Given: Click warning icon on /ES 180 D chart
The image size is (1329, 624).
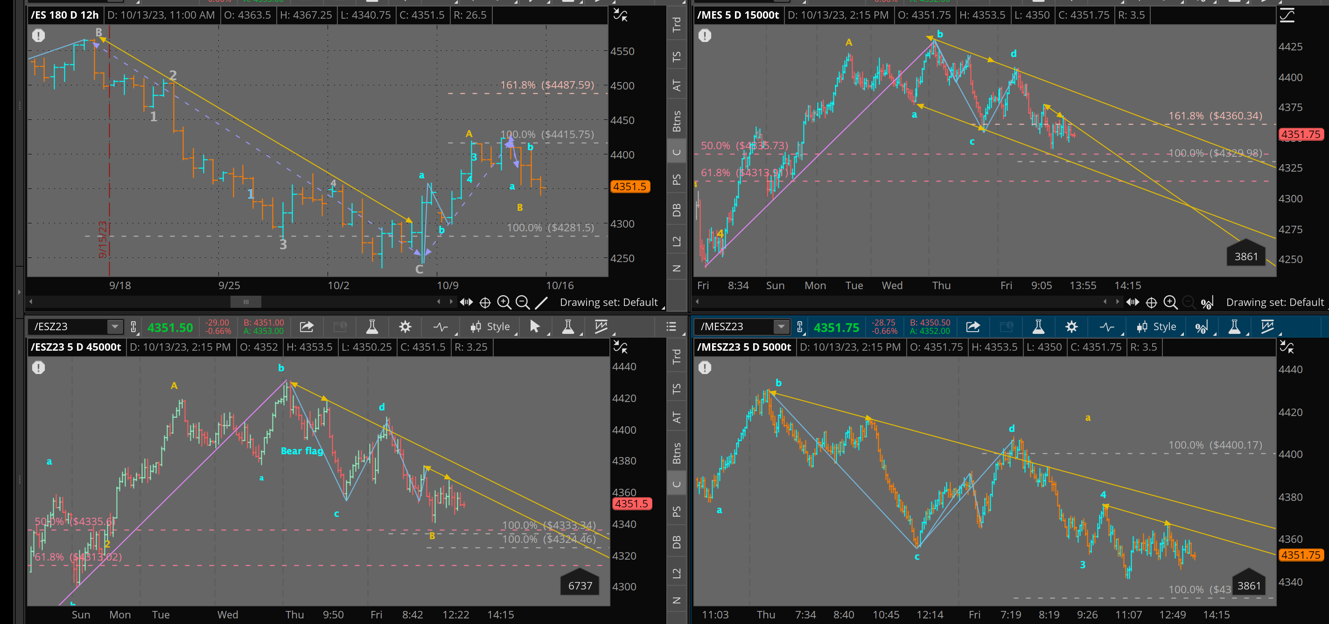Looking at the screenshot, I should click(x=38, y=35).
